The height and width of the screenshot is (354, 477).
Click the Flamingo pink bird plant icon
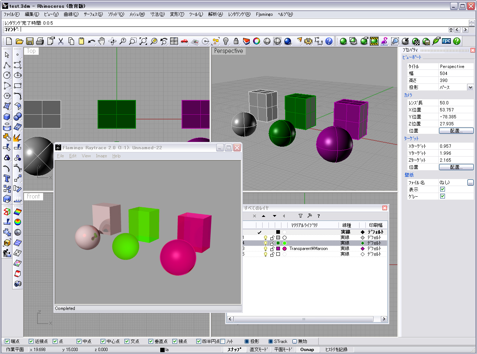(384, 41)
